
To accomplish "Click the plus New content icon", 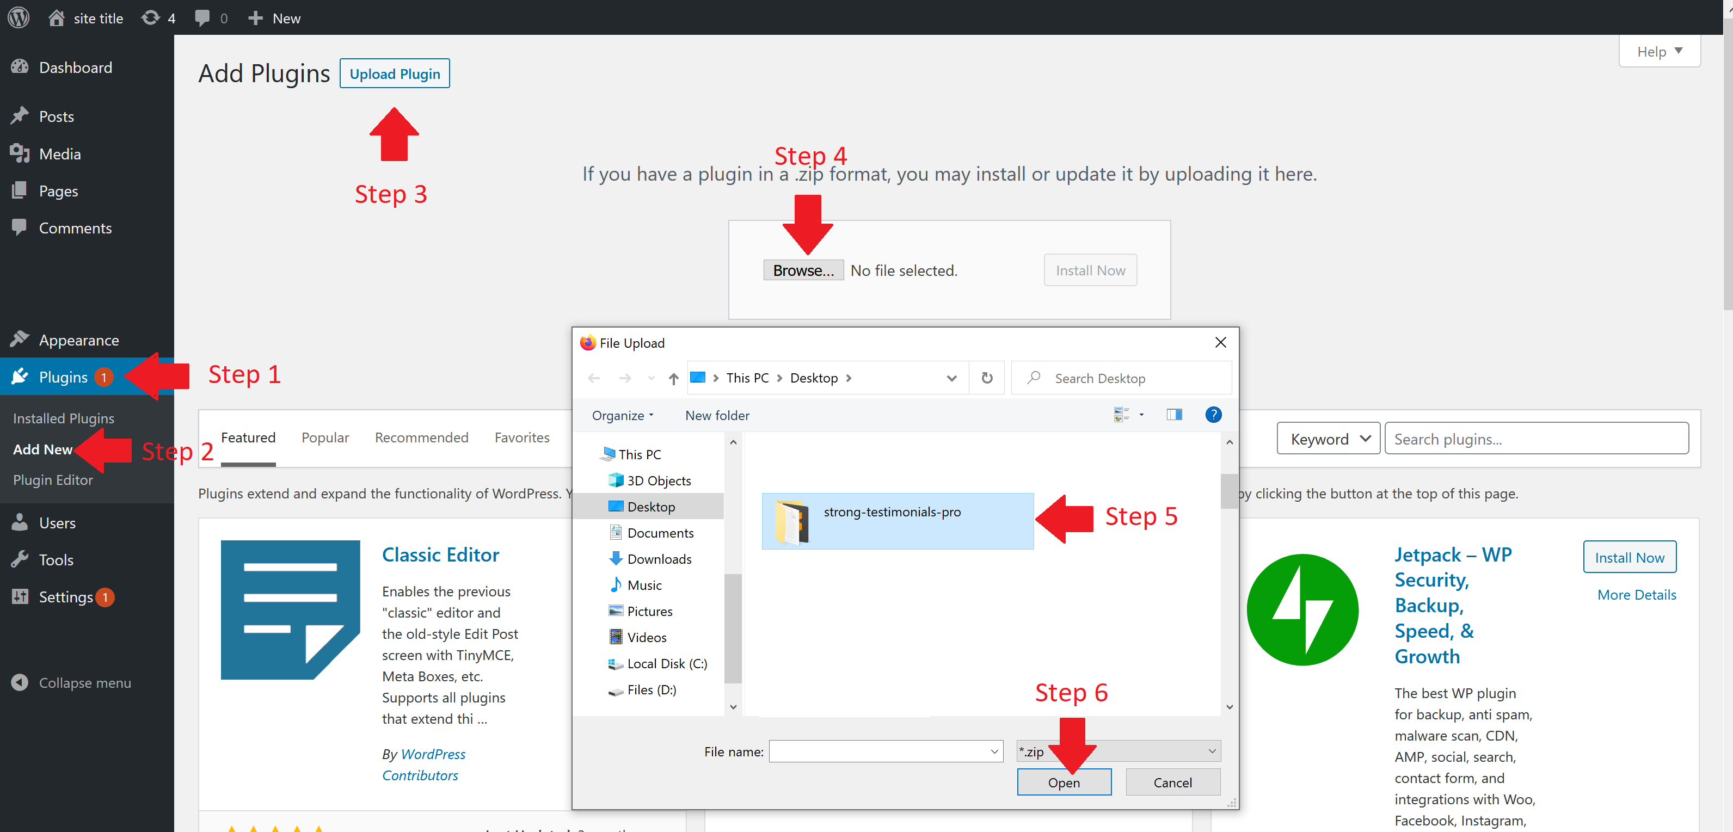I will point(255,17).
